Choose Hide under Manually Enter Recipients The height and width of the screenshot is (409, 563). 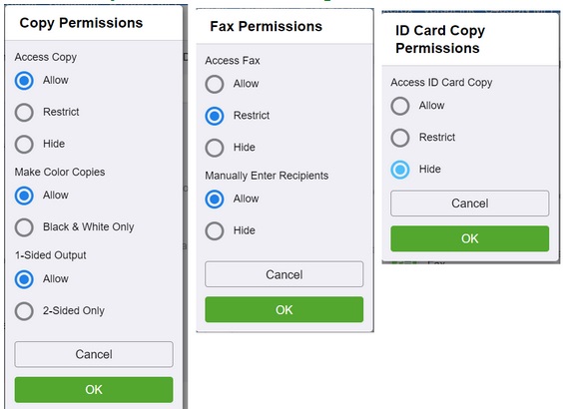[x=215, y=230]
